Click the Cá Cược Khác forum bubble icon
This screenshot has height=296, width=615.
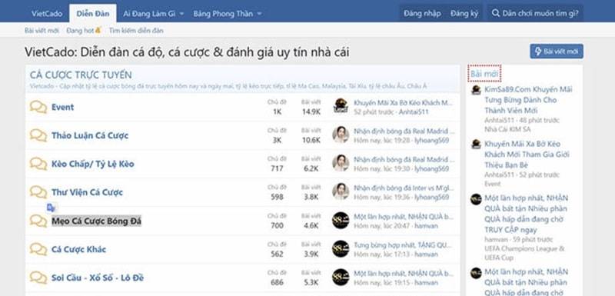[x=38, y=249]
